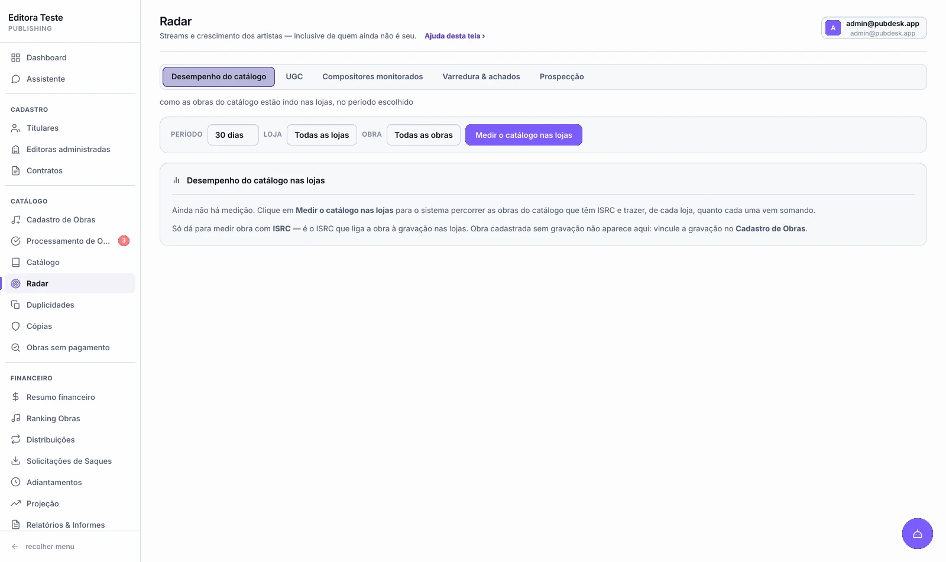
Task: Switch to Compositores monitorados tab
Action: 372,77
